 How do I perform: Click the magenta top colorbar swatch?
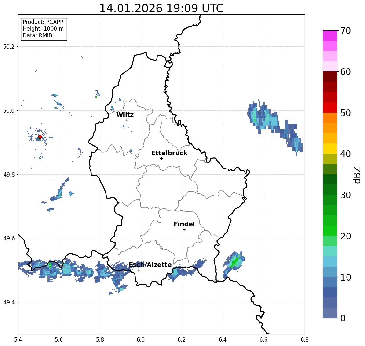(330, 36)
